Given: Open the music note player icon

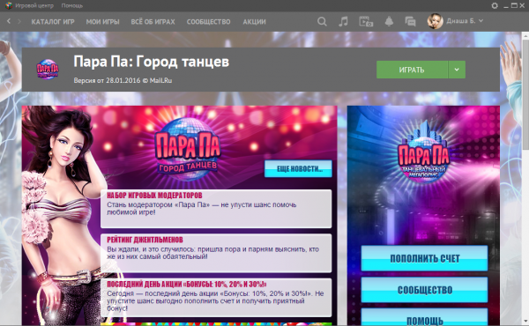Looking at the screenshot, I should click(344, 22).
